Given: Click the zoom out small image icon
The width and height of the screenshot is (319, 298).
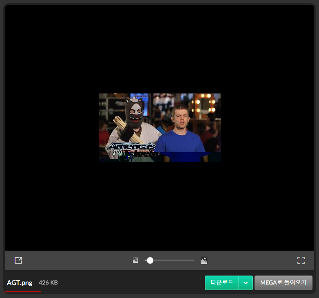Looking at the screenshot, I should [135, 260].
